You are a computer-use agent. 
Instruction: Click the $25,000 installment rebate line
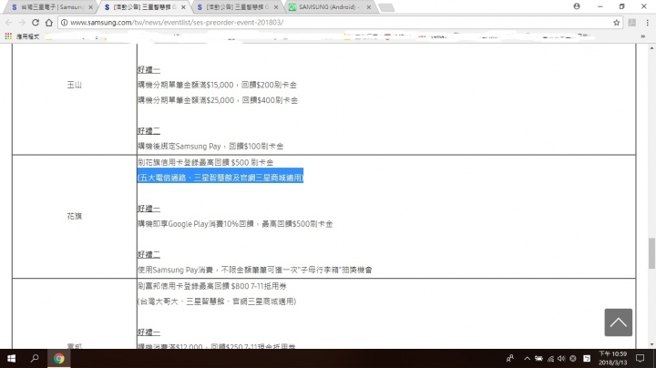(218, 100)
